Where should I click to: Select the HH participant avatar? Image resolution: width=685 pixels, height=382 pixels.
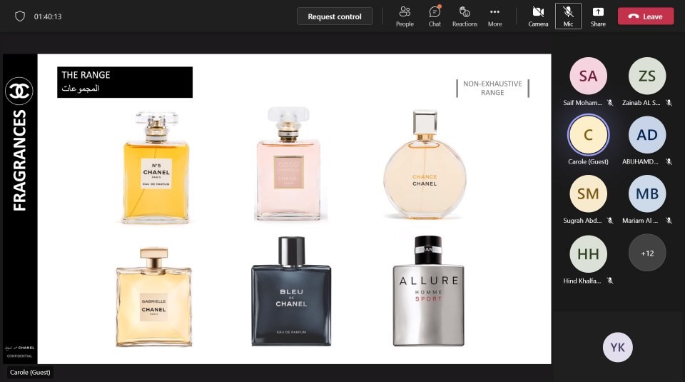pyautogui.click(x=588, y=254)
